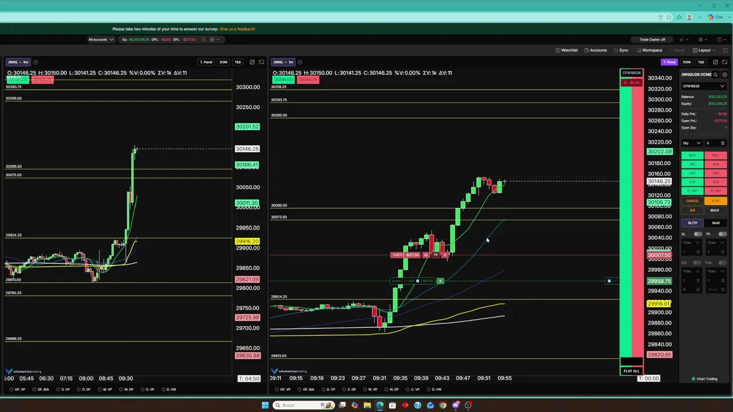Pop out the right chart window
Screen dimensions: 733x412
(x=715, y=62)
